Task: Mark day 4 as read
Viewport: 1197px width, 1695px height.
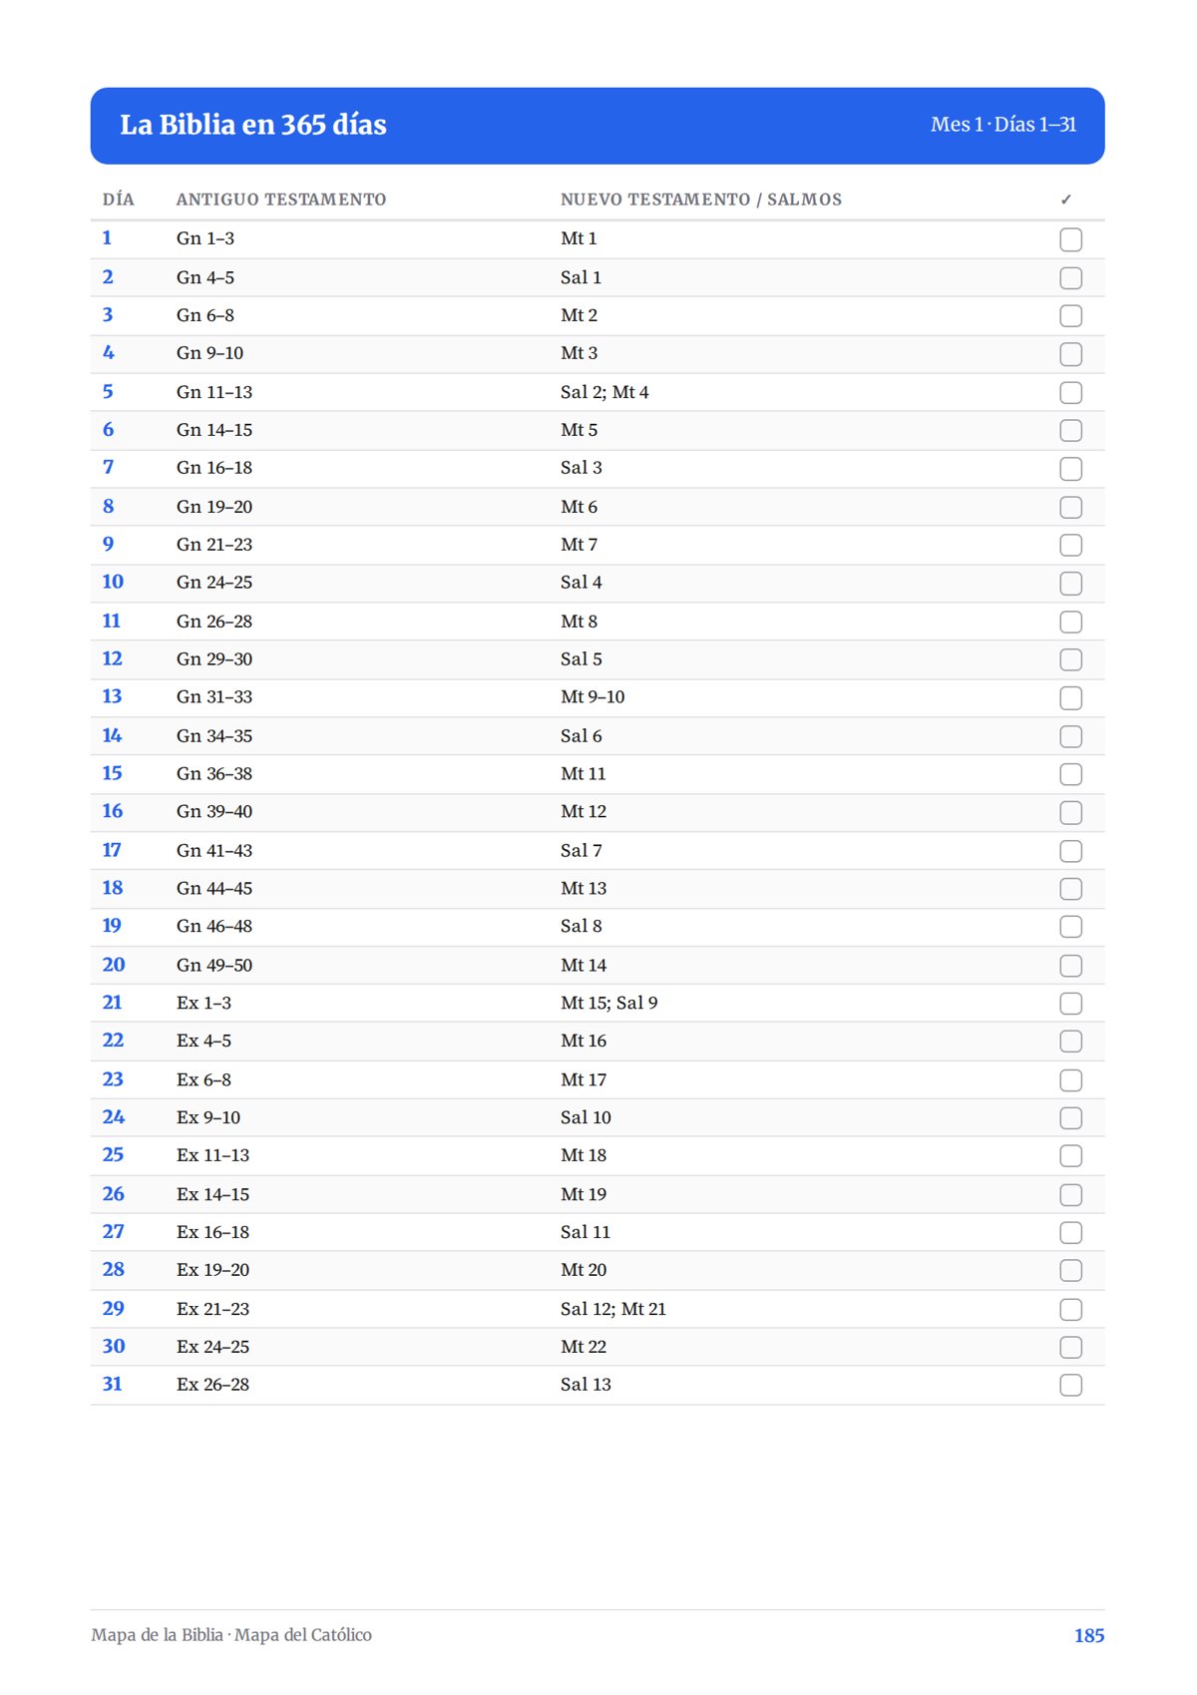Action: click(x=1070, y=354)
